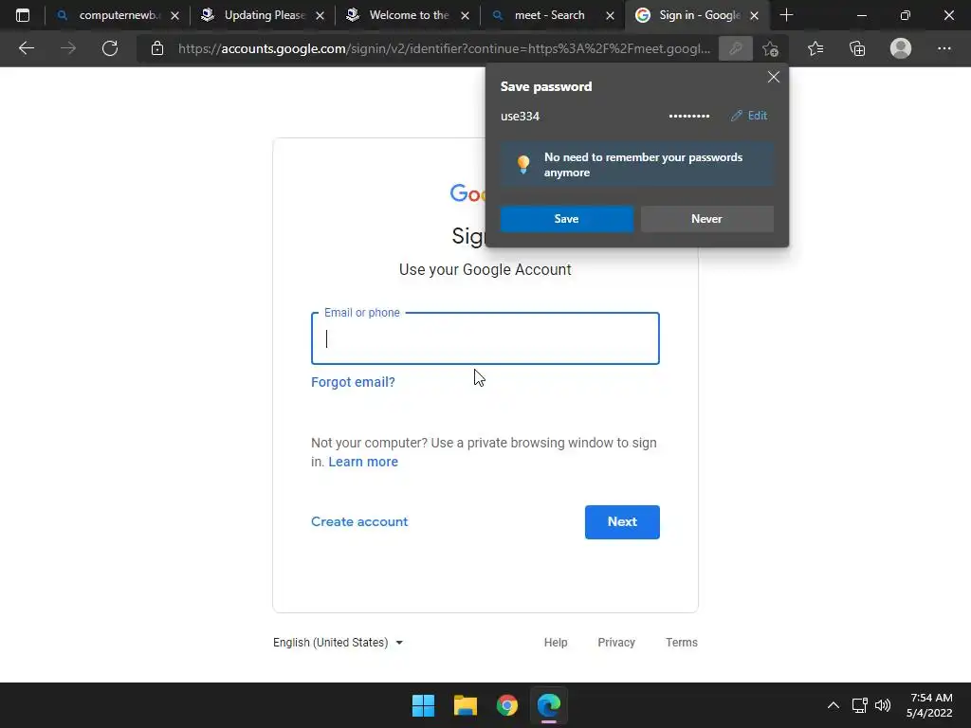This screenshot has width=971, height=728.
Task: Add this page to favorites
Action: (770, 48)
